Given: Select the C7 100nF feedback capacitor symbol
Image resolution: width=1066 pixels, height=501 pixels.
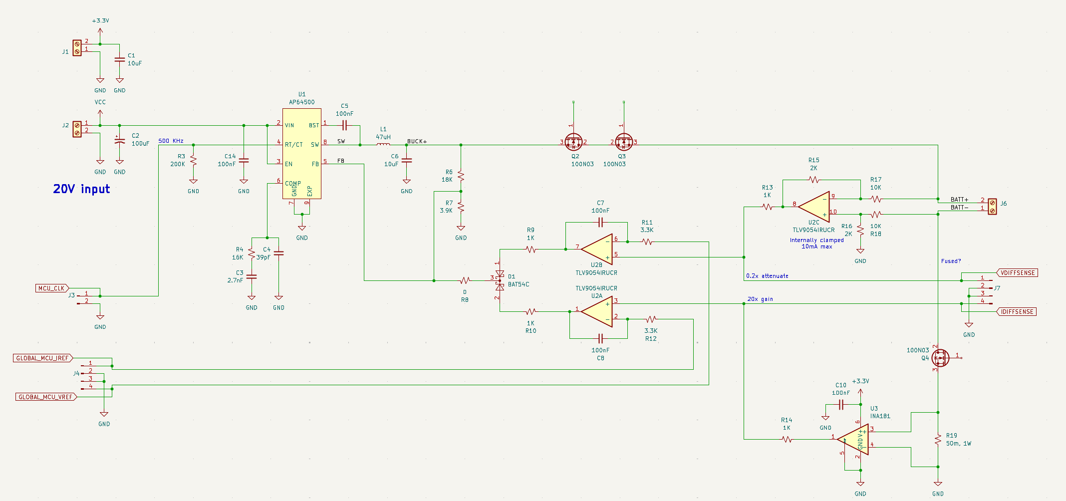Looking at the screenshot, I should (600, 222).
